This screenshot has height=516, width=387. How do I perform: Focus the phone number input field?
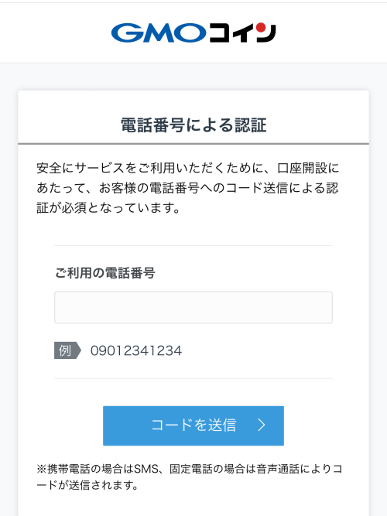tap(193, 307)
